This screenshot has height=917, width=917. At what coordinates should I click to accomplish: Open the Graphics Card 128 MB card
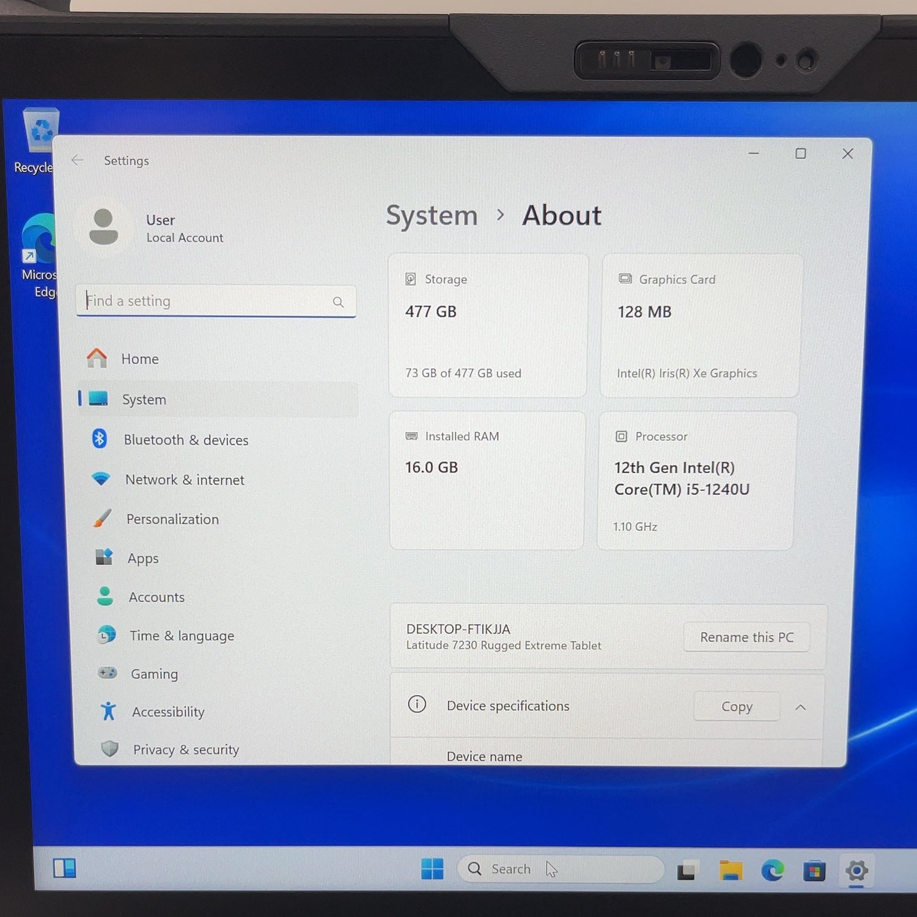701,325
